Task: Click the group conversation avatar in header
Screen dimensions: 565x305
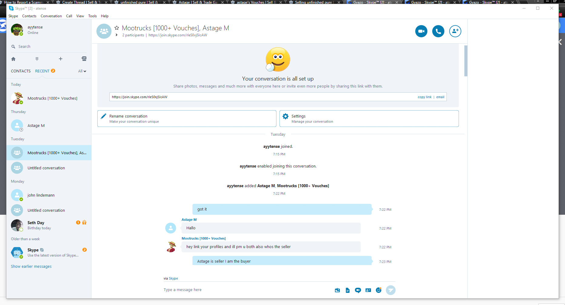Action: point(104,31)
